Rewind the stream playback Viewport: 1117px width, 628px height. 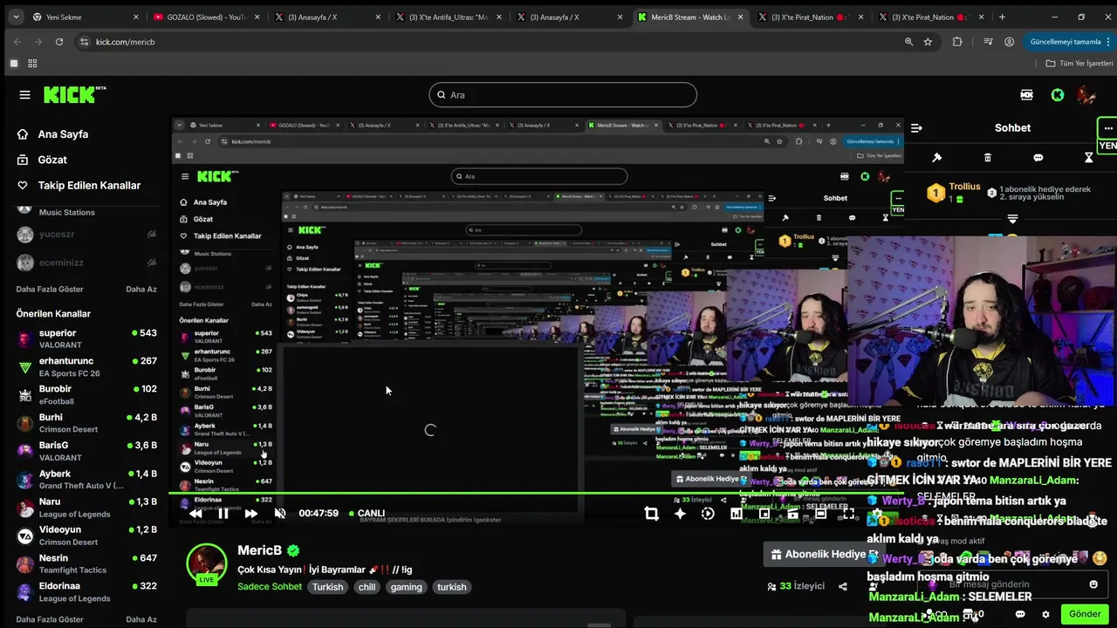[x=195, y=514]
